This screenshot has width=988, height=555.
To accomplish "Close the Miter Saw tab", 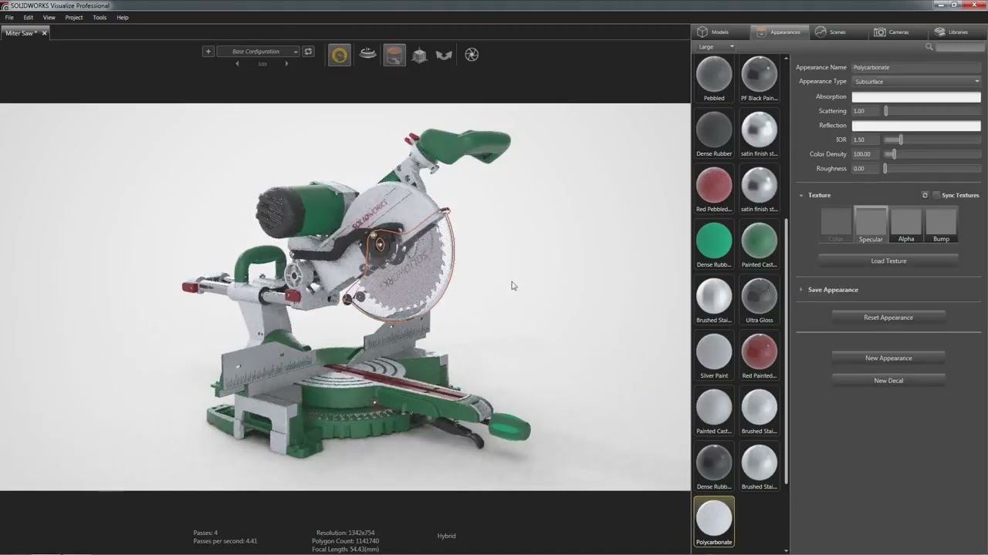I will pyautogui.click(x=45, y=33).
